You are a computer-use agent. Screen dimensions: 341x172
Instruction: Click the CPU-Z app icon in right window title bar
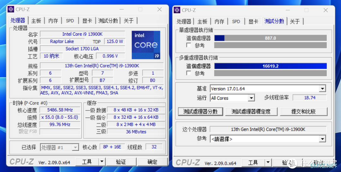click(x=177, y=10)
